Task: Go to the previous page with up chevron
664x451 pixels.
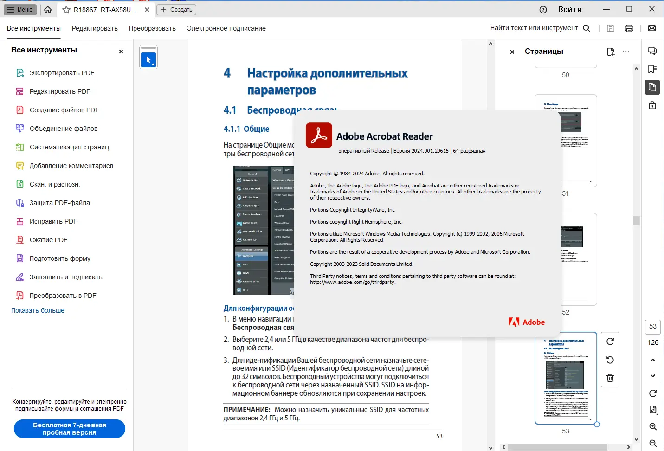Action: tap(653, 360)
